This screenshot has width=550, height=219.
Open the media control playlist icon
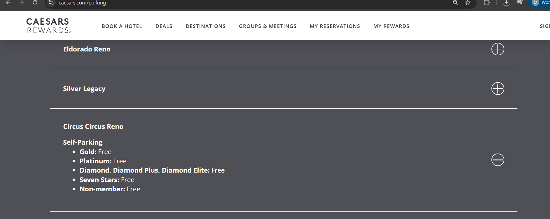point(520,2)
